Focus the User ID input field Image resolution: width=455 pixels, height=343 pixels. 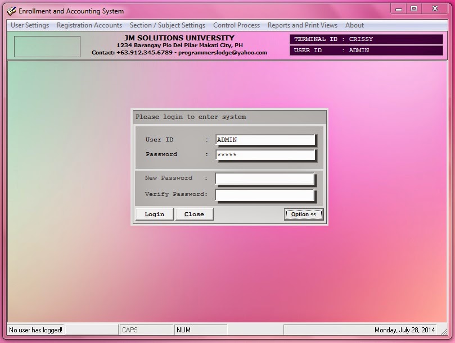pos(265,140)
